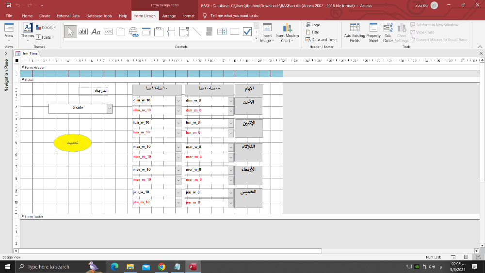Select the frm_Time document tab
Viewport: 485px width, 273px height.
[27, 53]
